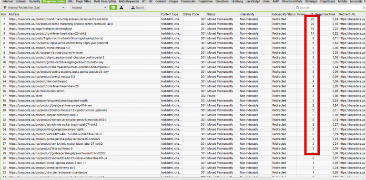Open the Canonicals tab

[188, 1]
